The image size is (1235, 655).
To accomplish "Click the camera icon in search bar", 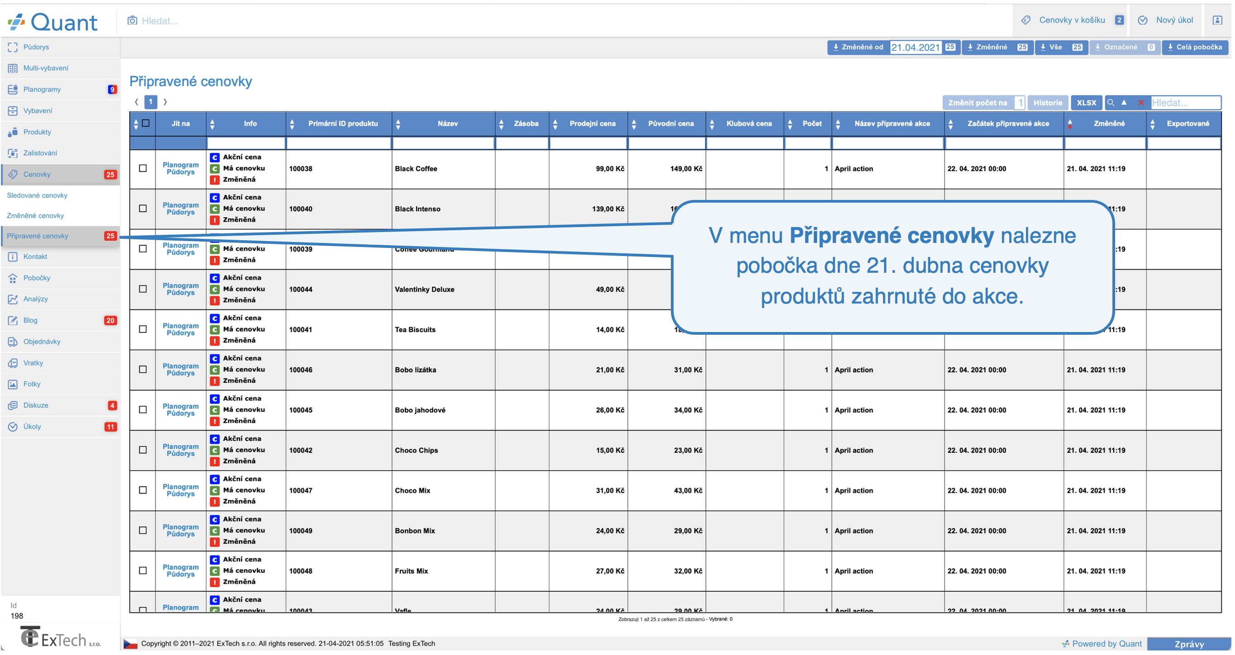I will point(132,21).
